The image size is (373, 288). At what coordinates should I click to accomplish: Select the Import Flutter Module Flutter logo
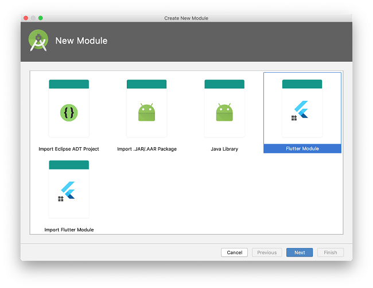(68, 190)
